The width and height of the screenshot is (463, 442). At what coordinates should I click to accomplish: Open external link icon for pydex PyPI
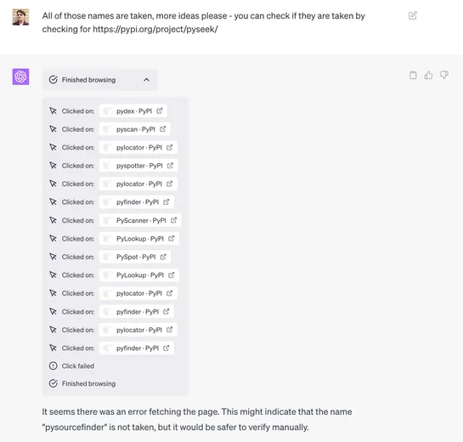pos(160,110)
